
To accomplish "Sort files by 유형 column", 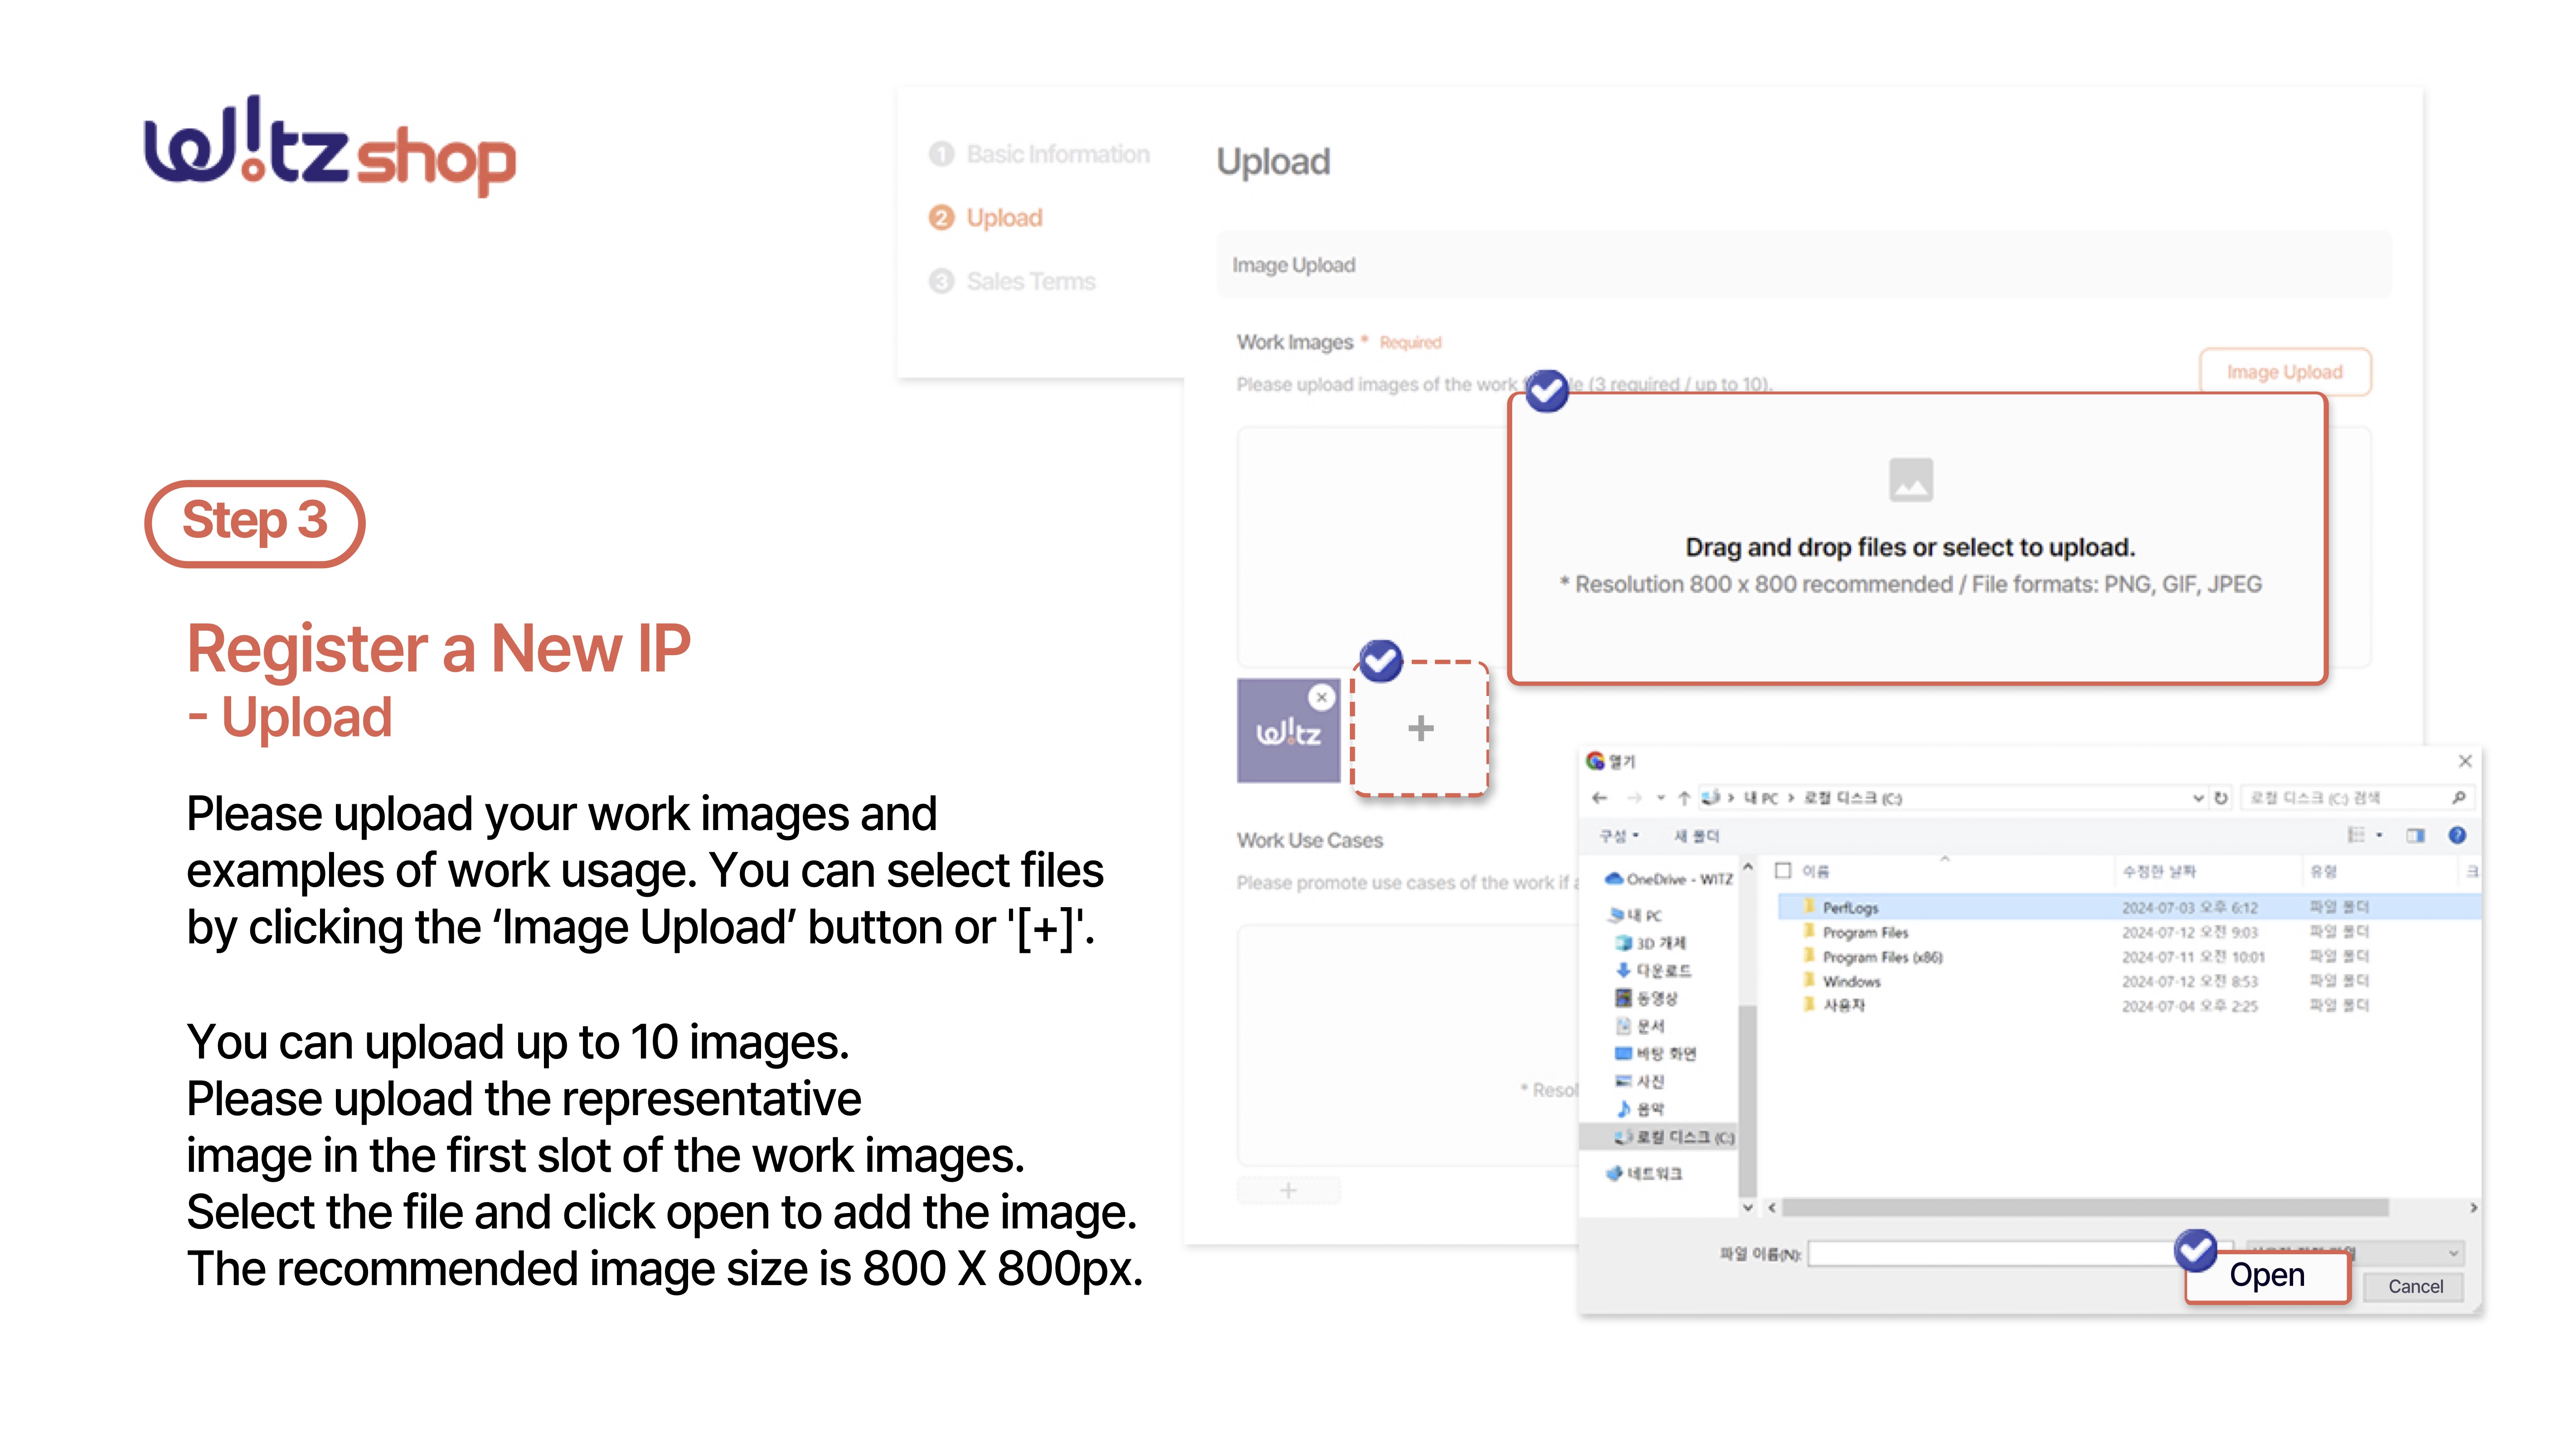I will pos(2323,870).
